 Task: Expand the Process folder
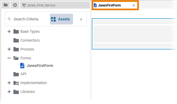pos(9,49)
